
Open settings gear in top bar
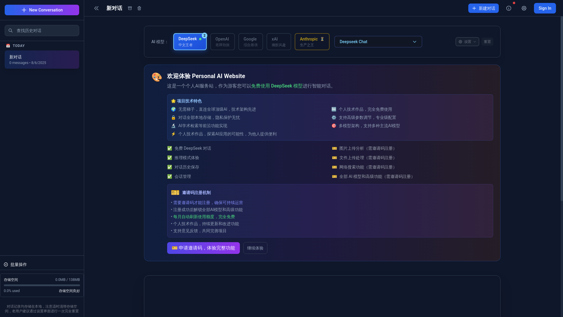(524, 8)
